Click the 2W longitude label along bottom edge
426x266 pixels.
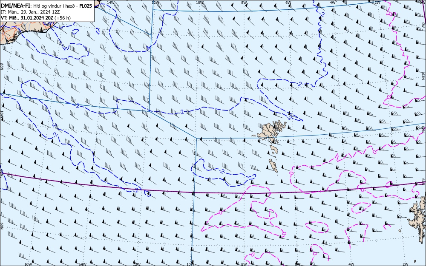pyautogui.click(x=406, y=264)
